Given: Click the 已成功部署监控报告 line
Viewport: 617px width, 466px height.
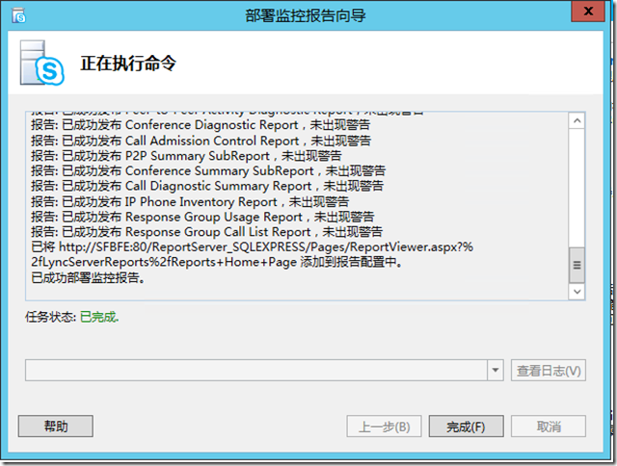Looking at the screenshot, I should point(88,277).
